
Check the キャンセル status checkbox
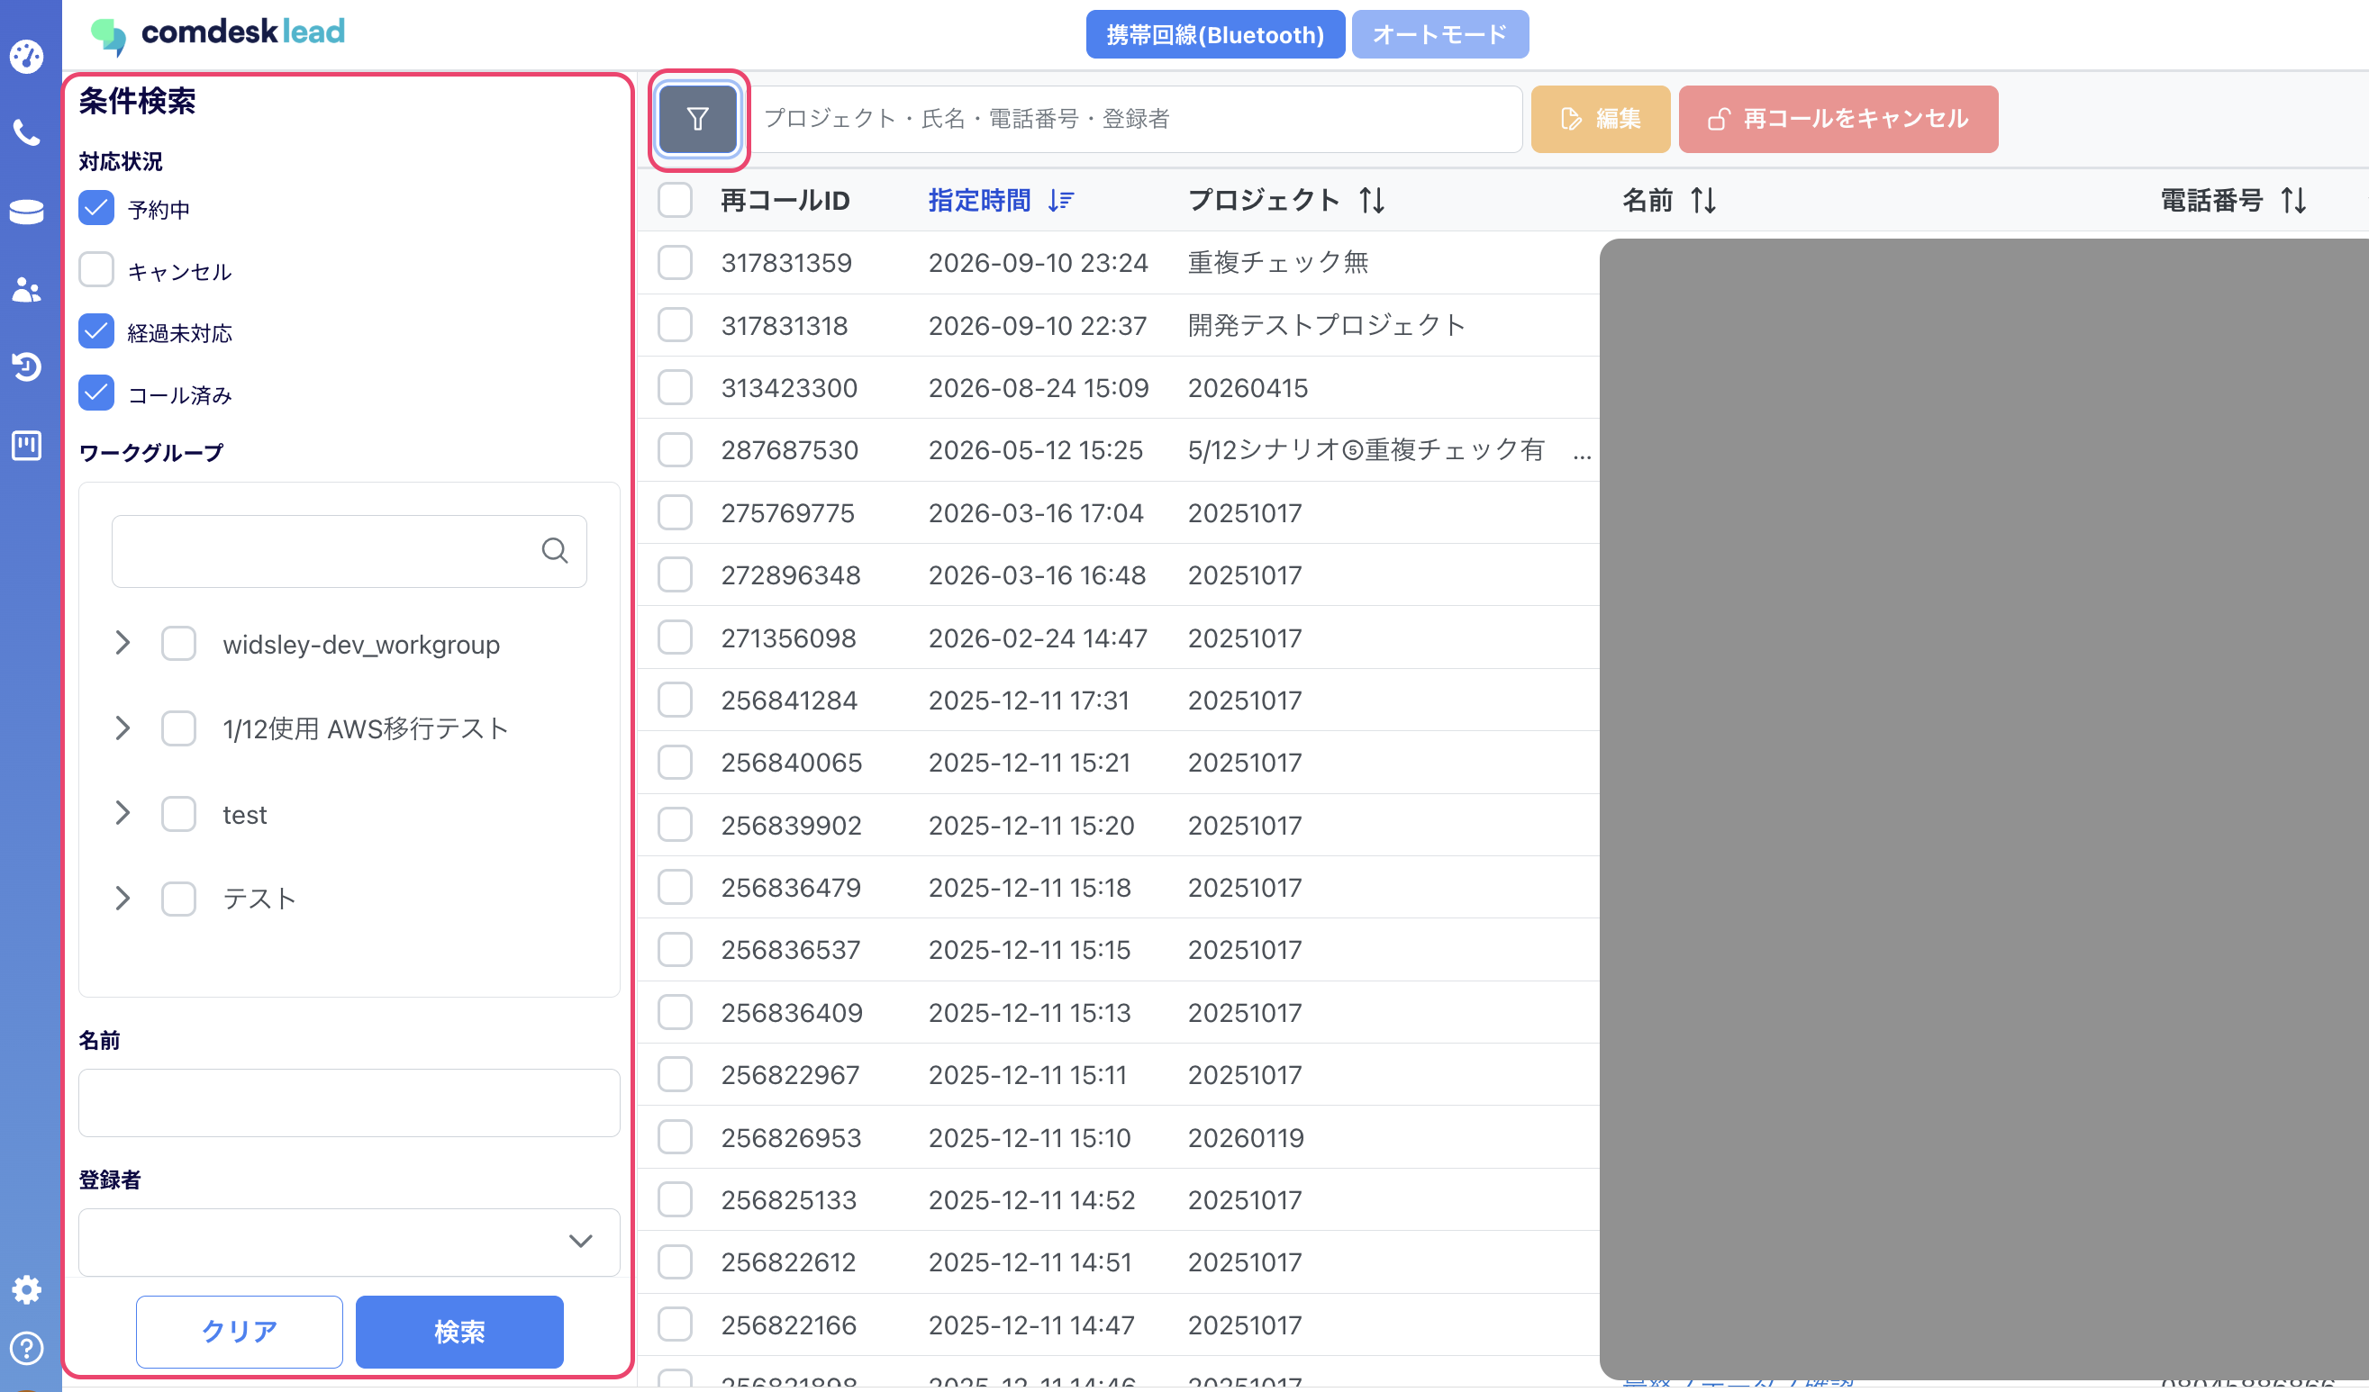(95, 271)
